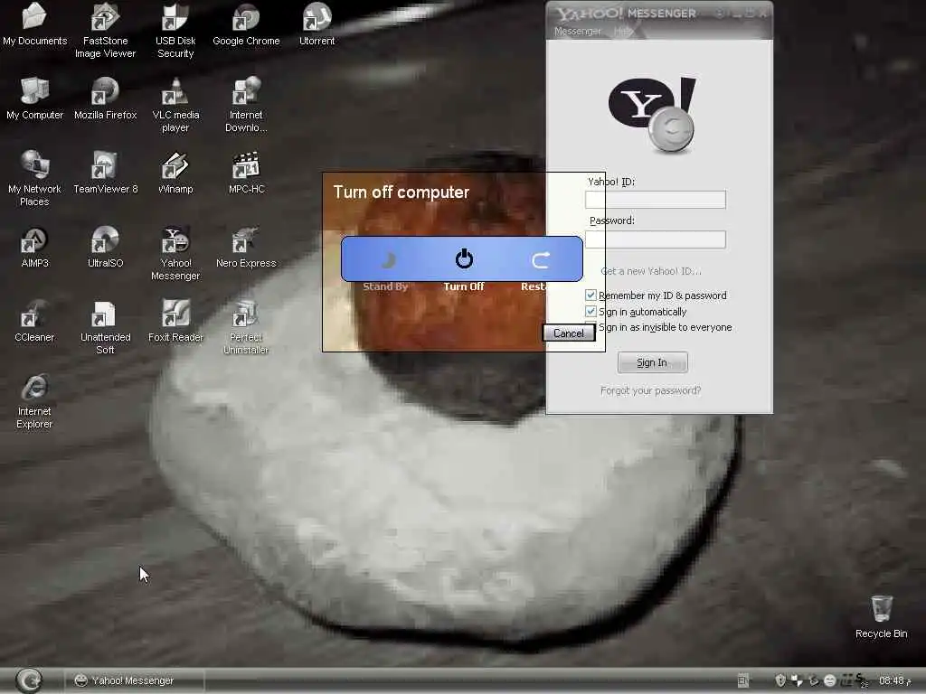Open Help menu in Yahoo Messenger
926x694 pixels.
tap(622, 31)
